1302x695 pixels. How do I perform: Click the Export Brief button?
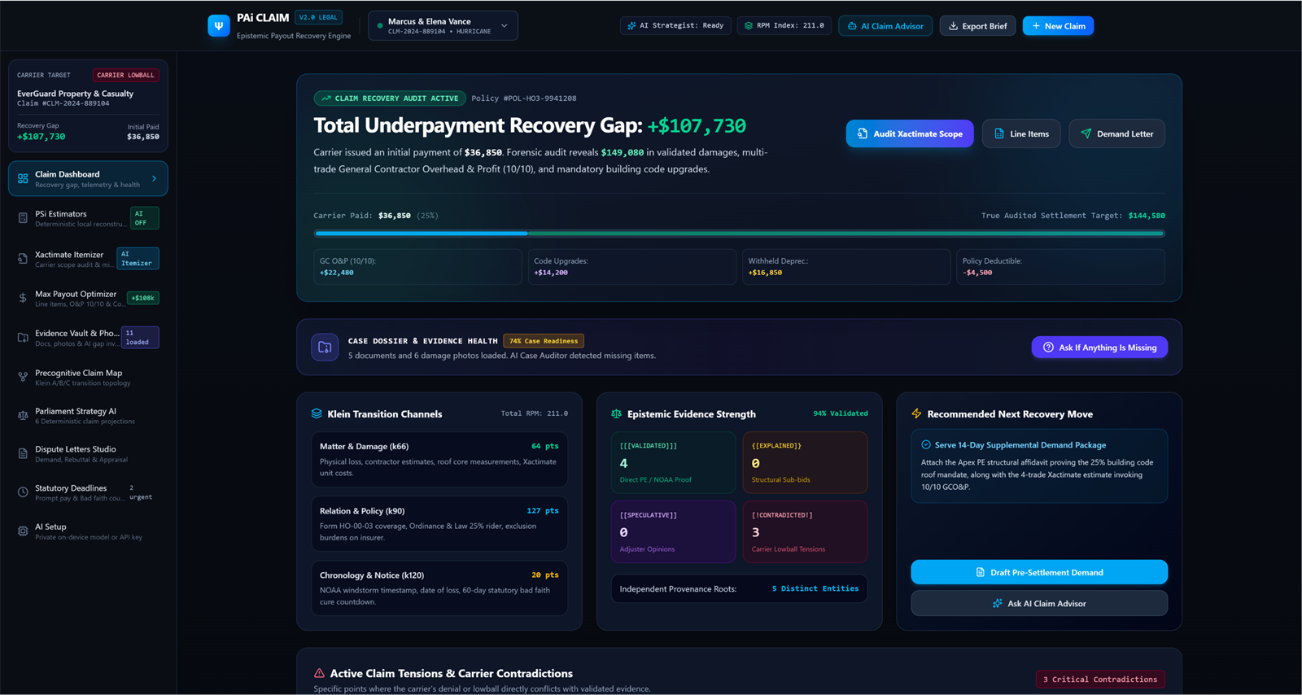977,26
